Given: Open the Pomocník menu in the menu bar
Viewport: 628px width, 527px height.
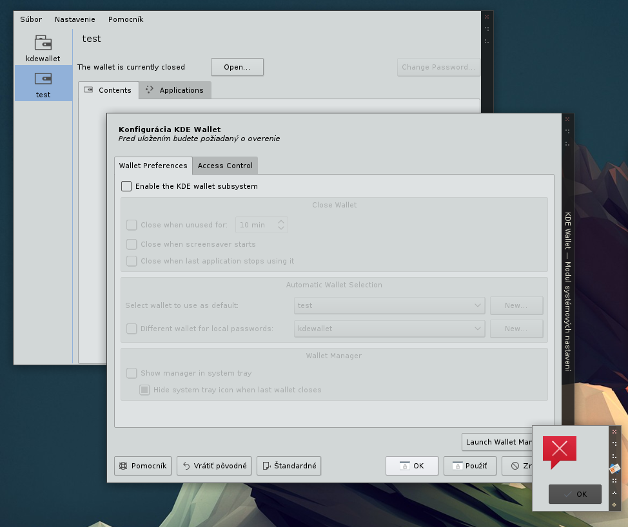Looking at the screenshot, I should (x=126, y=19).
